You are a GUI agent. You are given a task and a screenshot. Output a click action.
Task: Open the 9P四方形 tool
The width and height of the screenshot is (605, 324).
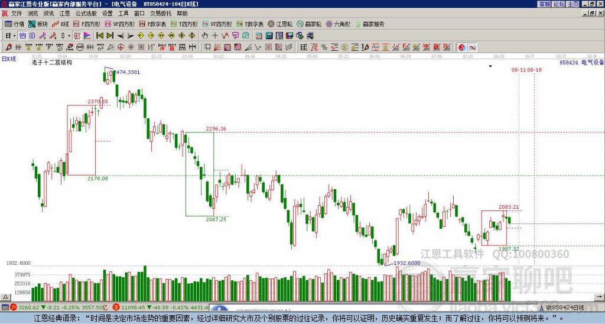pyautogui.click(x=119, y=24)
